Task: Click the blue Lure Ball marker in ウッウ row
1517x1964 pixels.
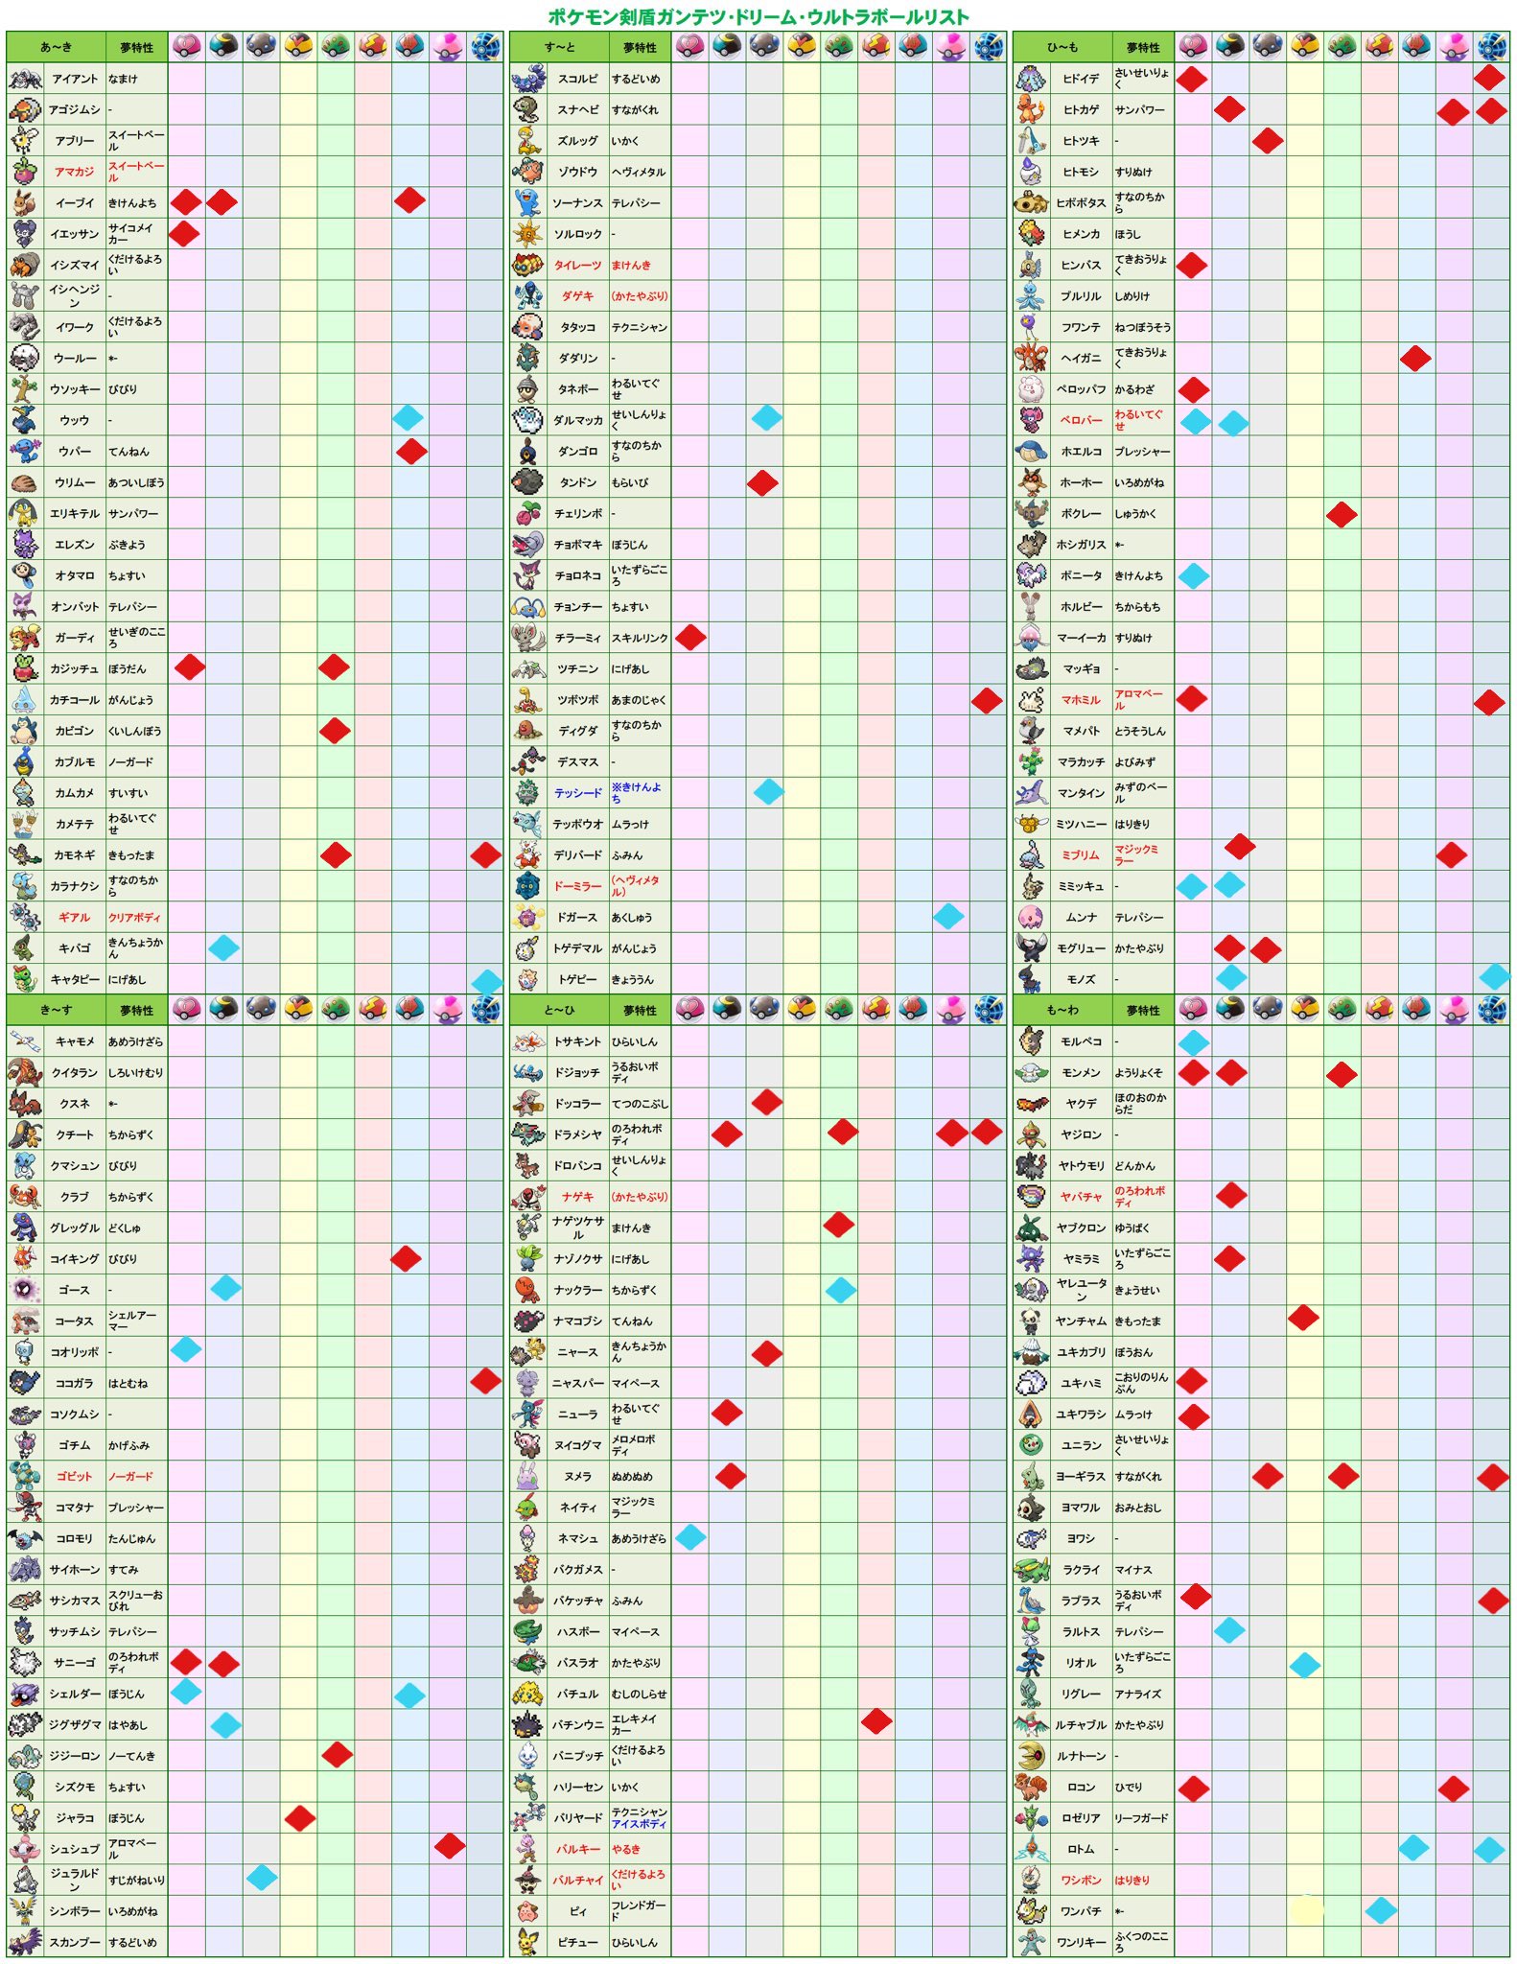Action: 408,417
